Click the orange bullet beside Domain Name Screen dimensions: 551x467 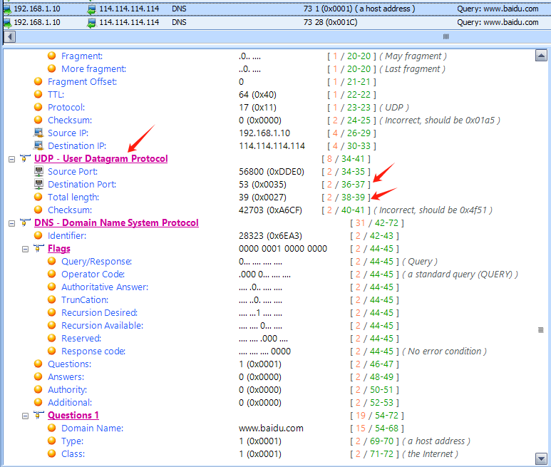(52, 428)
